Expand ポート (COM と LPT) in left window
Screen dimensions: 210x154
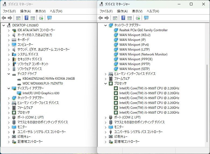[9, 117]
